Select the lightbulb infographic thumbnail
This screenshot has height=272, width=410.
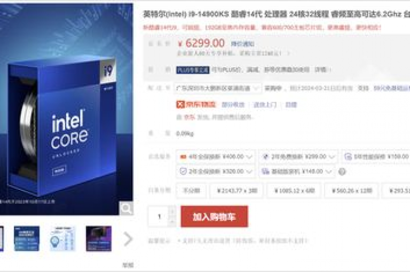pos(63,238)
